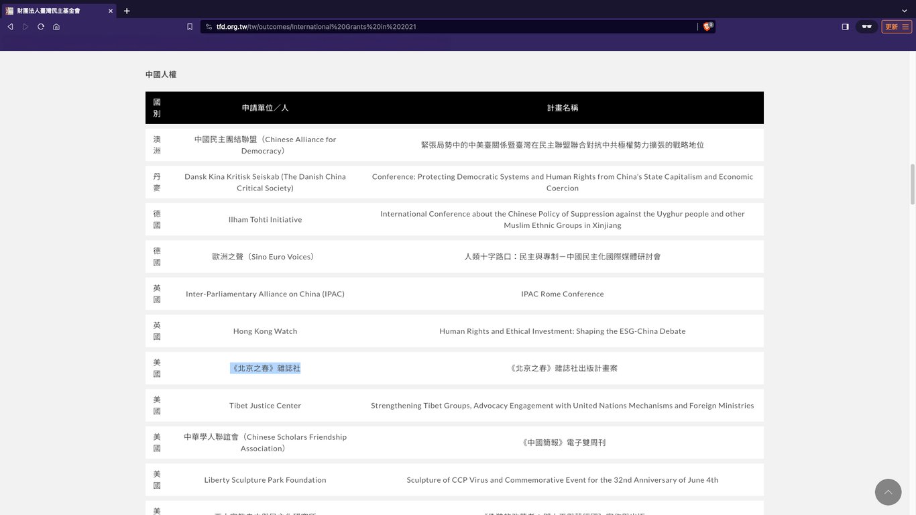Open the Brave Shields lion icon

coord(707,27)
